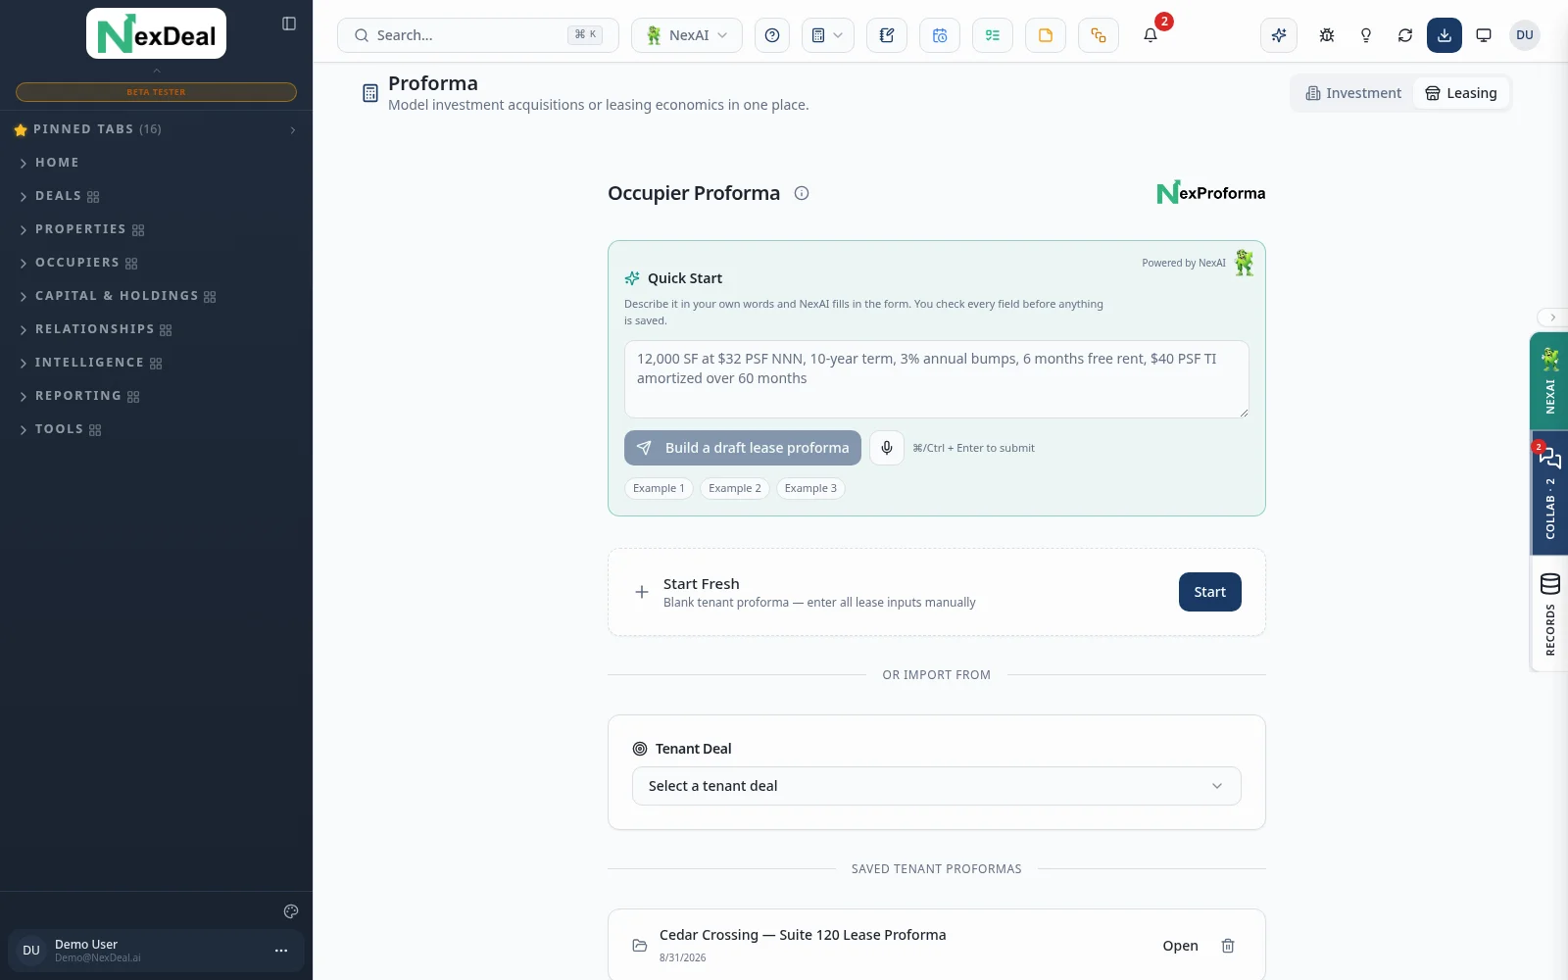Click the Search input field

(x=478, y=35)
